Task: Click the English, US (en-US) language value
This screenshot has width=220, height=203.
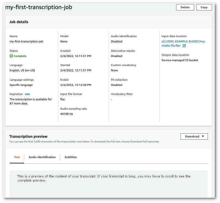Action: [22, 71]
